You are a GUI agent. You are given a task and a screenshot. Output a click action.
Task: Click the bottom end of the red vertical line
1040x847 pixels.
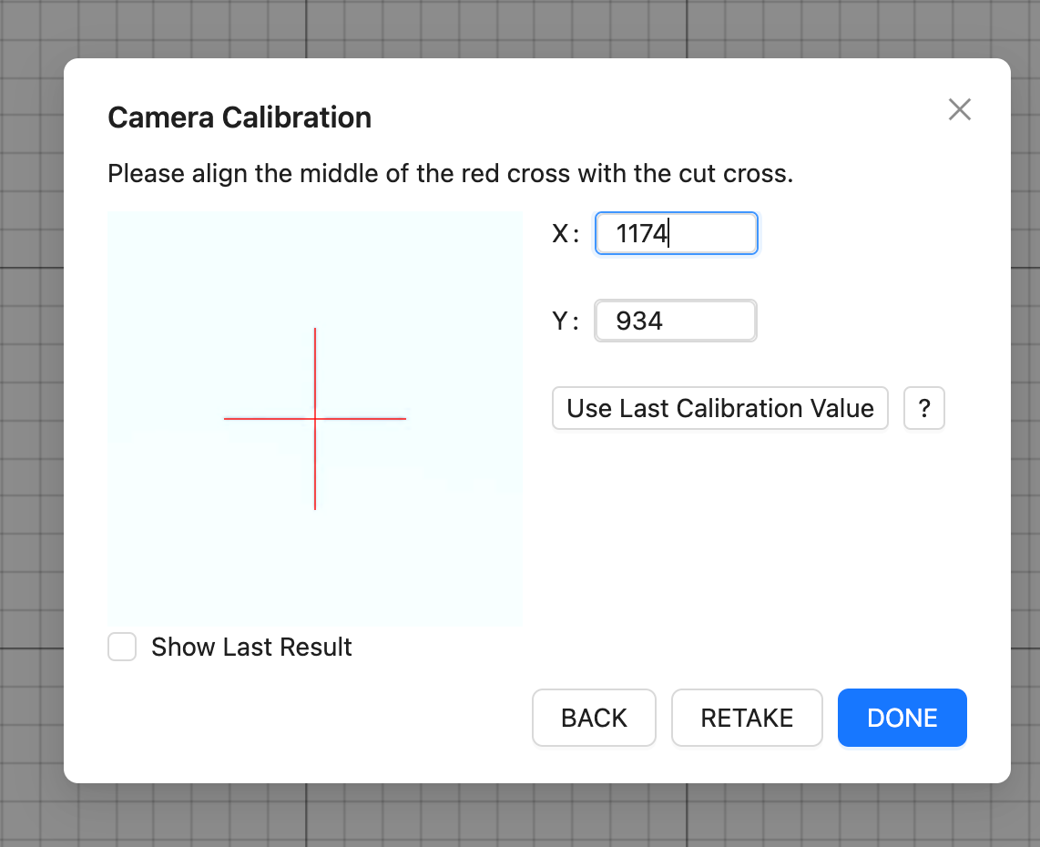[x=315, y=507]
